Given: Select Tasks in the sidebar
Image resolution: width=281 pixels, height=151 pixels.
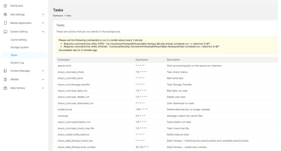Looking at the screenshot, I should (x=14, y=55).
